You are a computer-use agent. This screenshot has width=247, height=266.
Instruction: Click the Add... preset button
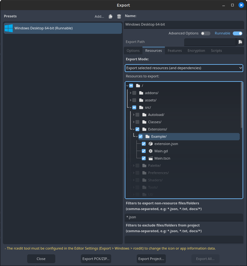click(99, 16)
